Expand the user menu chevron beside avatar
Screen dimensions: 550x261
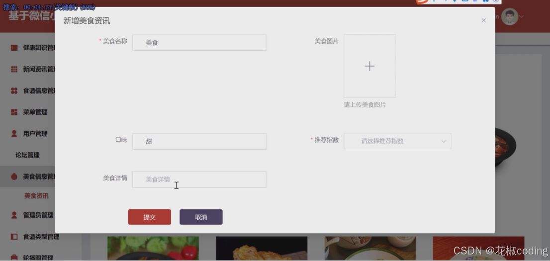pos(522,16)
